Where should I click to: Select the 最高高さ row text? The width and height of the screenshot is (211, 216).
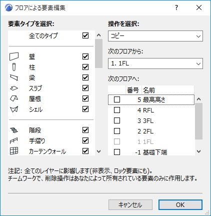pos(154,100)
